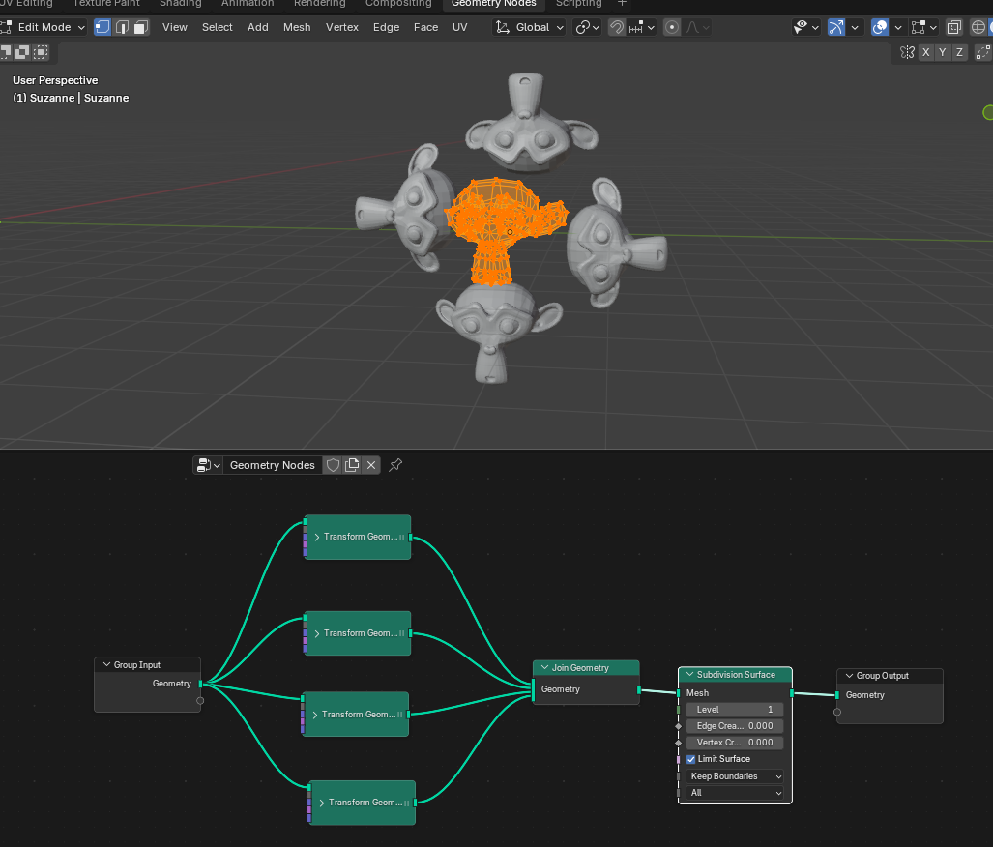Open gizmo options dropdown arrow
This screenshot has height=847, width=993.
[x=855, y=27]
